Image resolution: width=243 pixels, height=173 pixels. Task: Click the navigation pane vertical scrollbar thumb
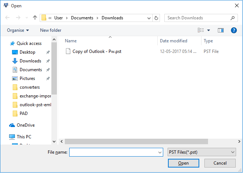pyautogui.click(x=54, y=68)
